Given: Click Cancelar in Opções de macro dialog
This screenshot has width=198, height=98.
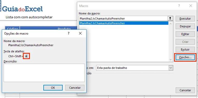Looking at the screenshot, I should [x=75, y=88].
